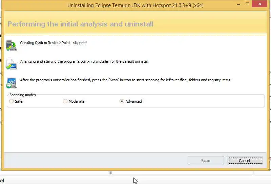Click the splitter grip below the dialog
This screenshot has width=271, height=184.
pos(110,173)
